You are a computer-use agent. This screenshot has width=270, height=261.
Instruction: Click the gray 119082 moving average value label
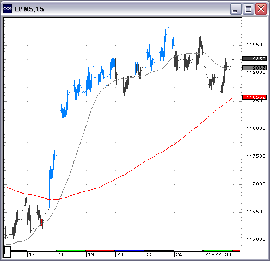[x=255, y=67]
